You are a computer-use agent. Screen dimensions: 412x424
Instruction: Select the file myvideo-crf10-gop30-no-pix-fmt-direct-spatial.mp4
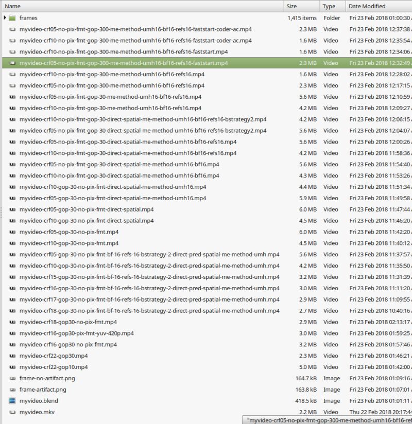[77, 220]
